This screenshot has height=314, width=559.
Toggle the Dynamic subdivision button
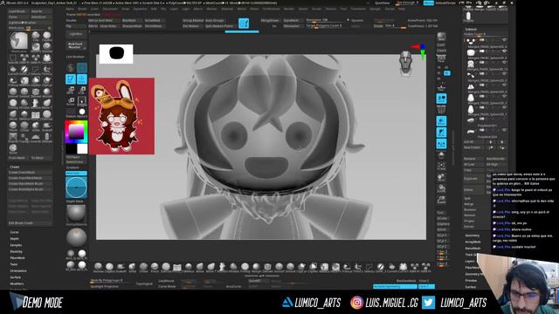coord(357,21)
